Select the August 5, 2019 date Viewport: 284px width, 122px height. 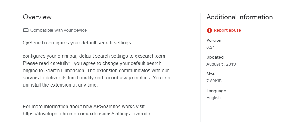click(221, 64)
